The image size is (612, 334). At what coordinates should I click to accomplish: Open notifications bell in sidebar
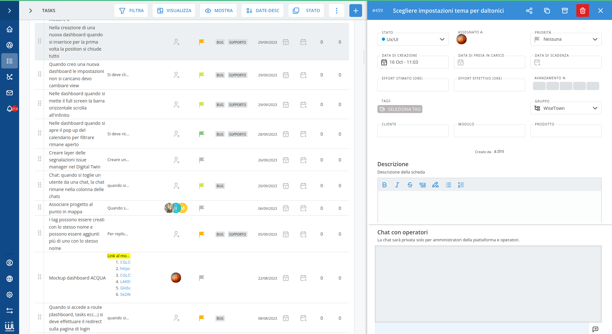10,109
